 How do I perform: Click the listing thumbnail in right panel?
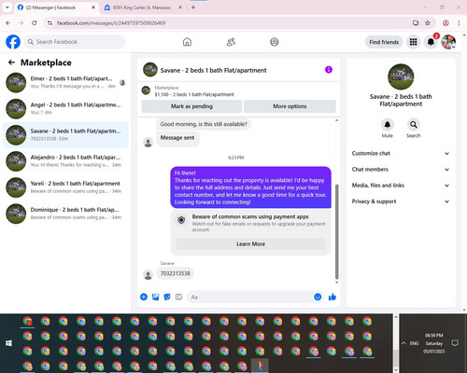[x=401, y=76]
